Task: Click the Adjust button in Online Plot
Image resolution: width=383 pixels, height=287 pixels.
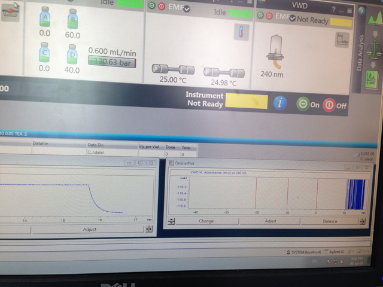Action: pos(270,221)
